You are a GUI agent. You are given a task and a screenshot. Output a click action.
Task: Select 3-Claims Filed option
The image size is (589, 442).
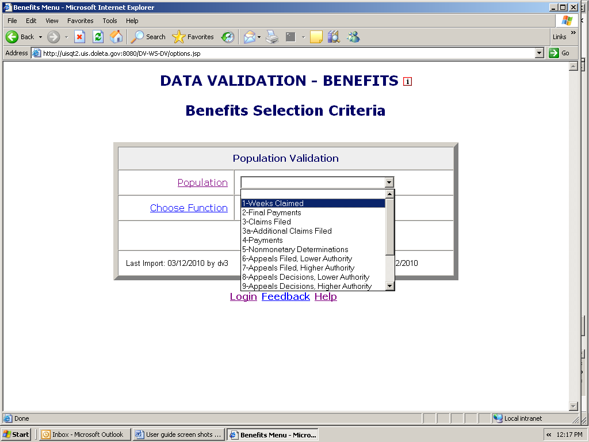point(313,222)
